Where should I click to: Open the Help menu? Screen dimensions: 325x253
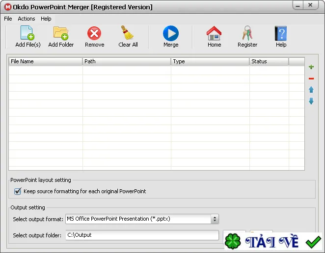(x=46, y=19)
